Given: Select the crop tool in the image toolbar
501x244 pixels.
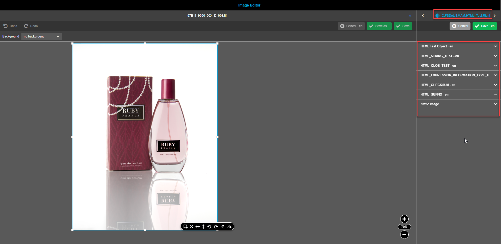Looking at the screenshot, I should (186, 226).
